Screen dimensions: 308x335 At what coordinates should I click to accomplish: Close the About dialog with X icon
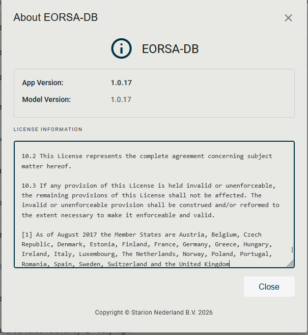[x=288, y=18]
